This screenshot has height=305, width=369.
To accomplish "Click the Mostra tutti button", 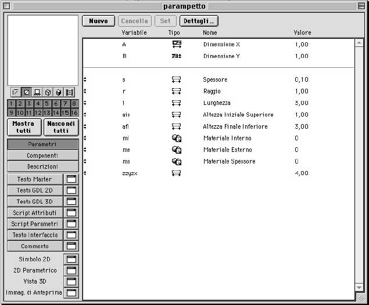I will click(24, 127).
